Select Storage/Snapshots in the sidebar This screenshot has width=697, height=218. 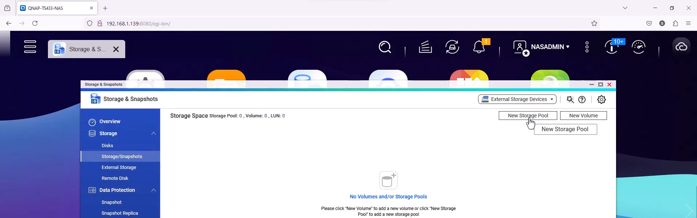click(120, 156)
